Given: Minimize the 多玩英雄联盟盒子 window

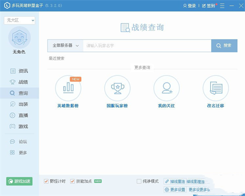Looking at the screenshot, I should [x=232, y=6].
